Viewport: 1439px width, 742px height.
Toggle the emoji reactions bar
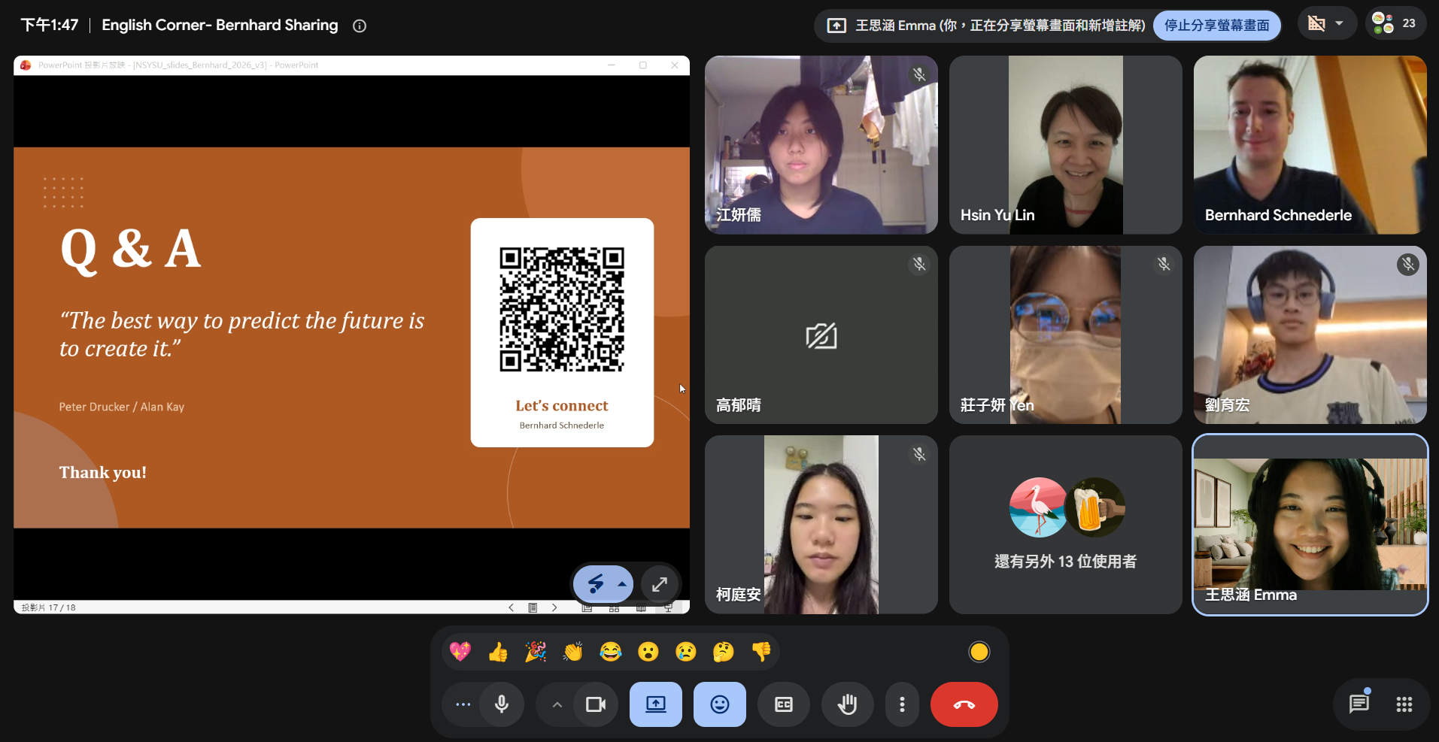coord(720,704)
